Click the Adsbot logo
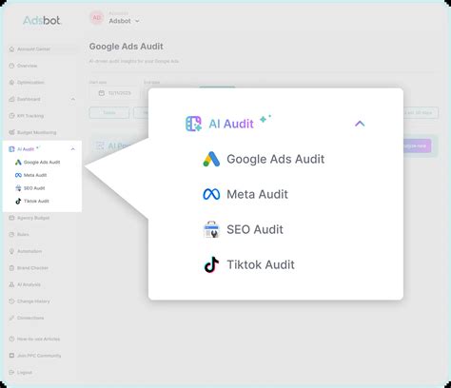 (42, 21)
